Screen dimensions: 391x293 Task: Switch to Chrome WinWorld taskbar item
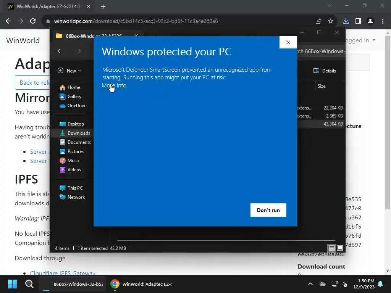(141, 284)
